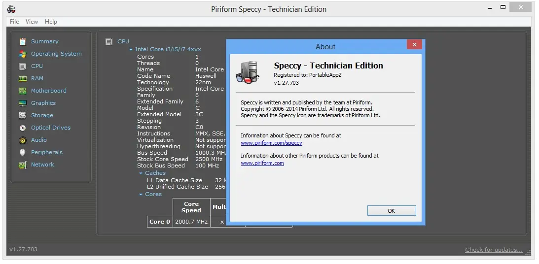
Task: Select the RAM section label
Action: tap(37, 78)
